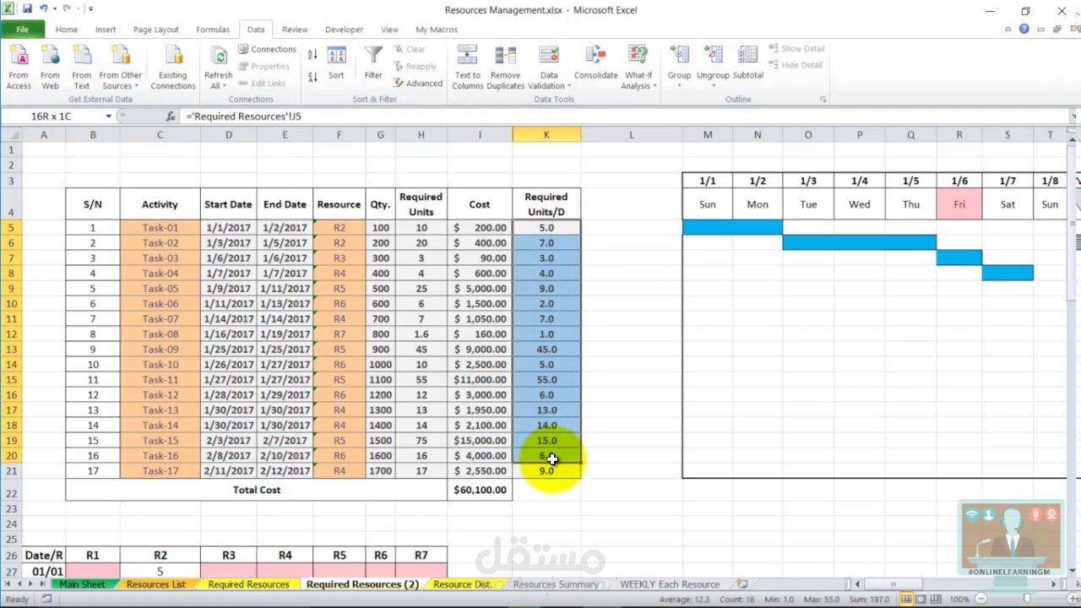Import data using From Access
Screen dimensions: 1081x608
point(19,68)
